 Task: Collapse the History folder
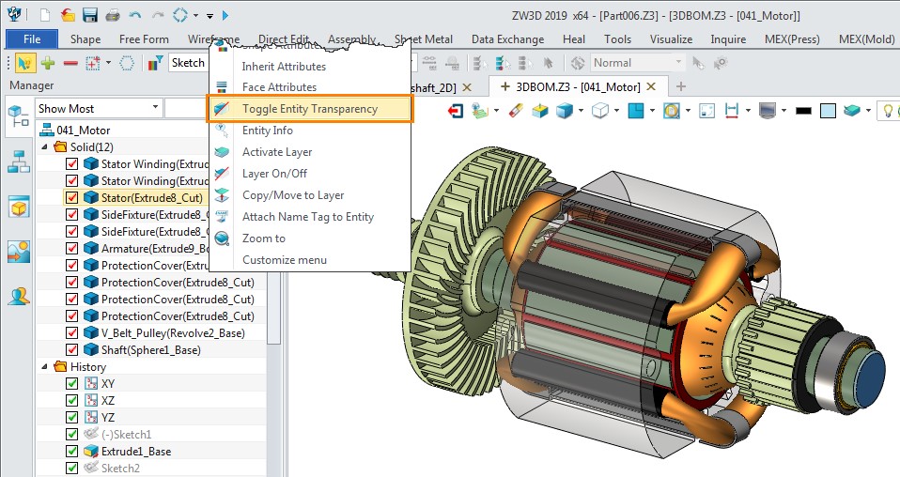[45, 366]
